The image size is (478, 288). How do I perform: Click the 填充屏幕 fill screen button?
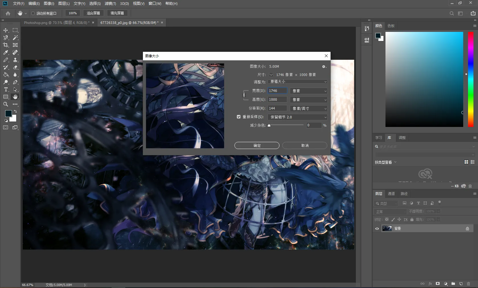click(x=117, y=13)
